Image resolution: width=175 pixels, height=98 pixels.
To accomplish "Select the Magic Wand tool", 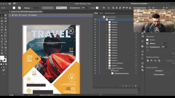I will tap(2, 18).
